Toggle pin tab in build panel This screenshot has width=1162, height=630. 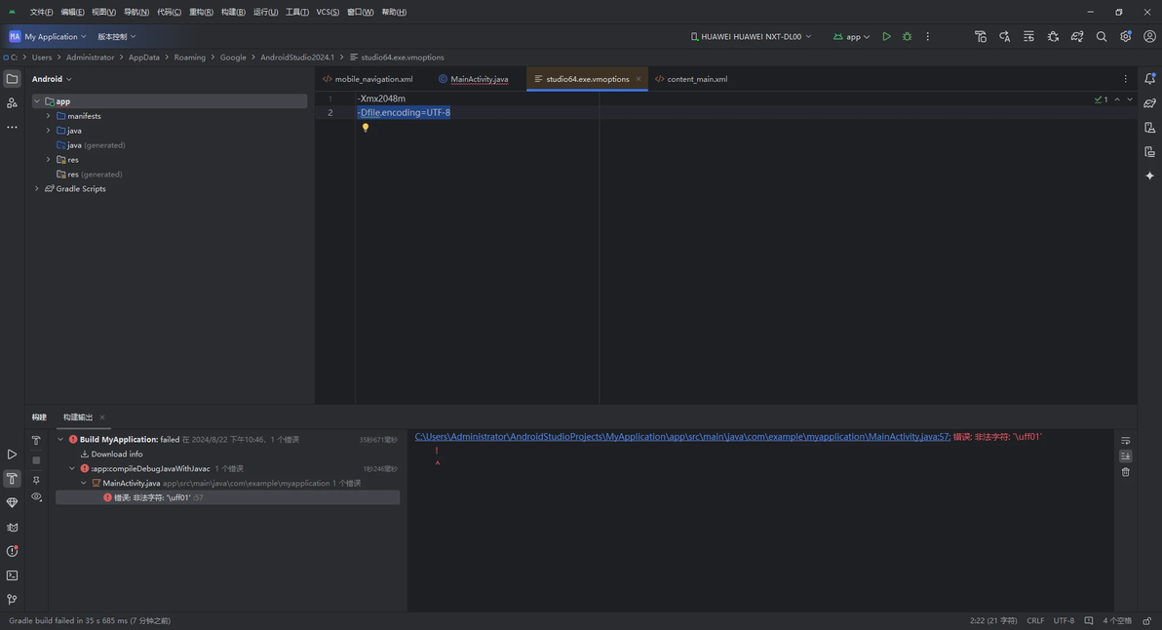[x=36, y=480]
